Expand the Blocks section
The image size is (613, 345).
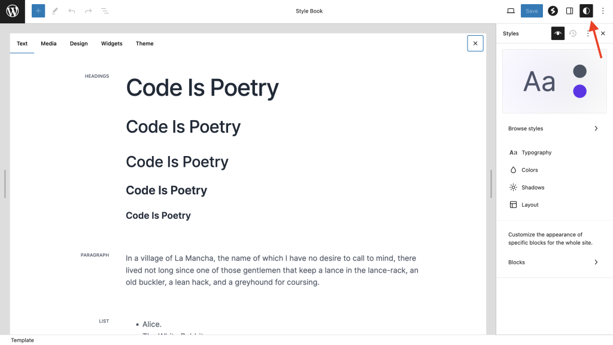pyautogui.click(x=596, y=262)
